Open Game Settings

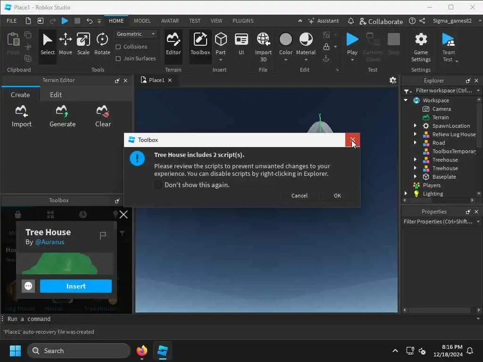pyautogui.click(x=421, y=47)
